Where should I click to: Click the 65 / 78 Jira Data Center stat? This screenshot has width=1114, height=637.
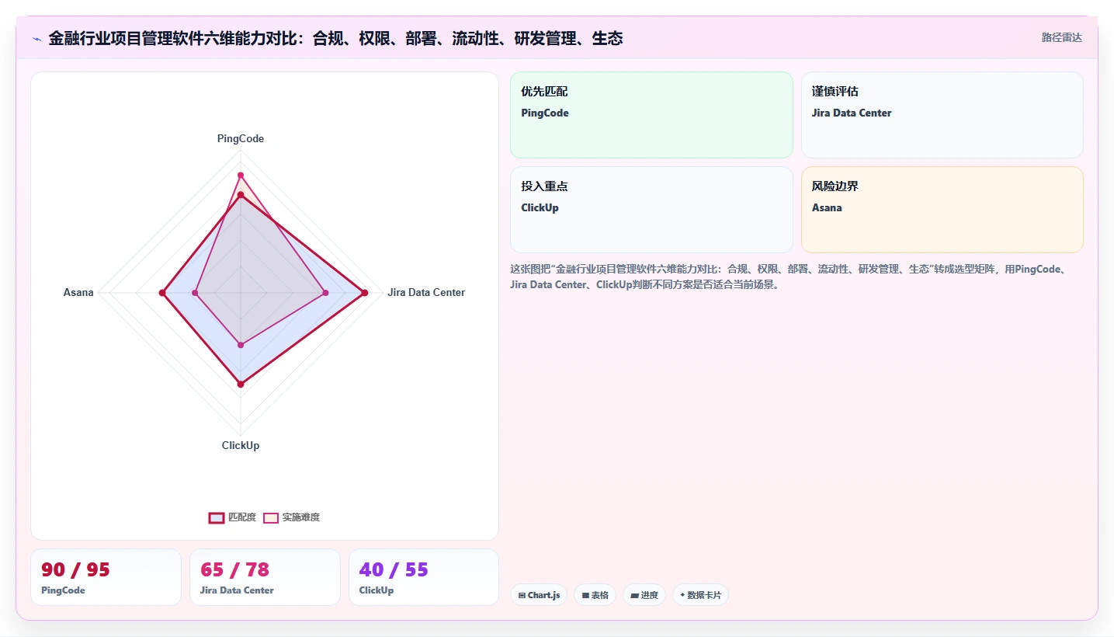(265, 577)
